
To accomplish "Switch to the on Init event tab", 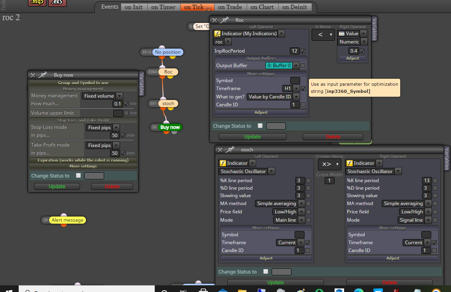I will pyautogui.click(x=134, y=7).
